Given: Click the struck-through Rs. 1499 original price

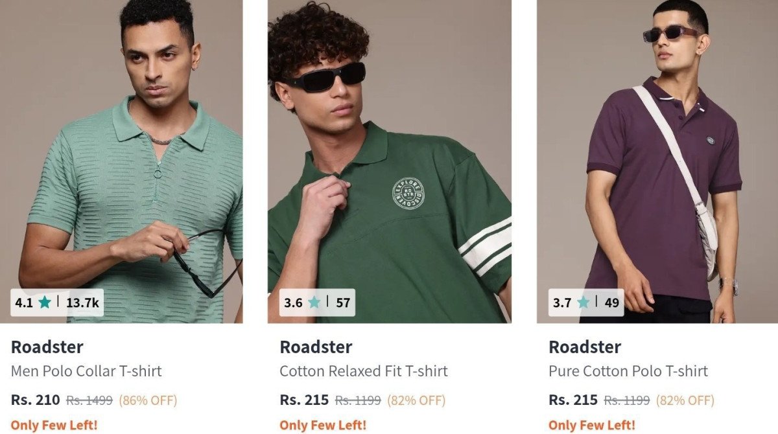Looking at the screenshot, I should 89,400.
